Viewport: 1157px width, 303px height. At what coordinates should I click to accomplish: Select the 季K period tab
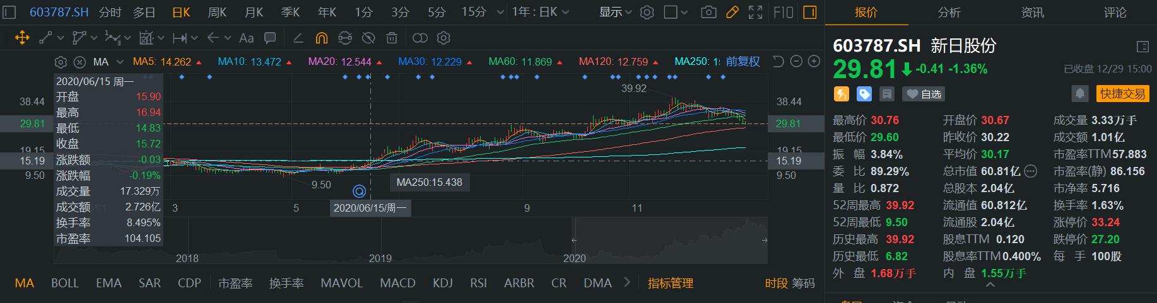pyautogui.click(x=290, y=12)
